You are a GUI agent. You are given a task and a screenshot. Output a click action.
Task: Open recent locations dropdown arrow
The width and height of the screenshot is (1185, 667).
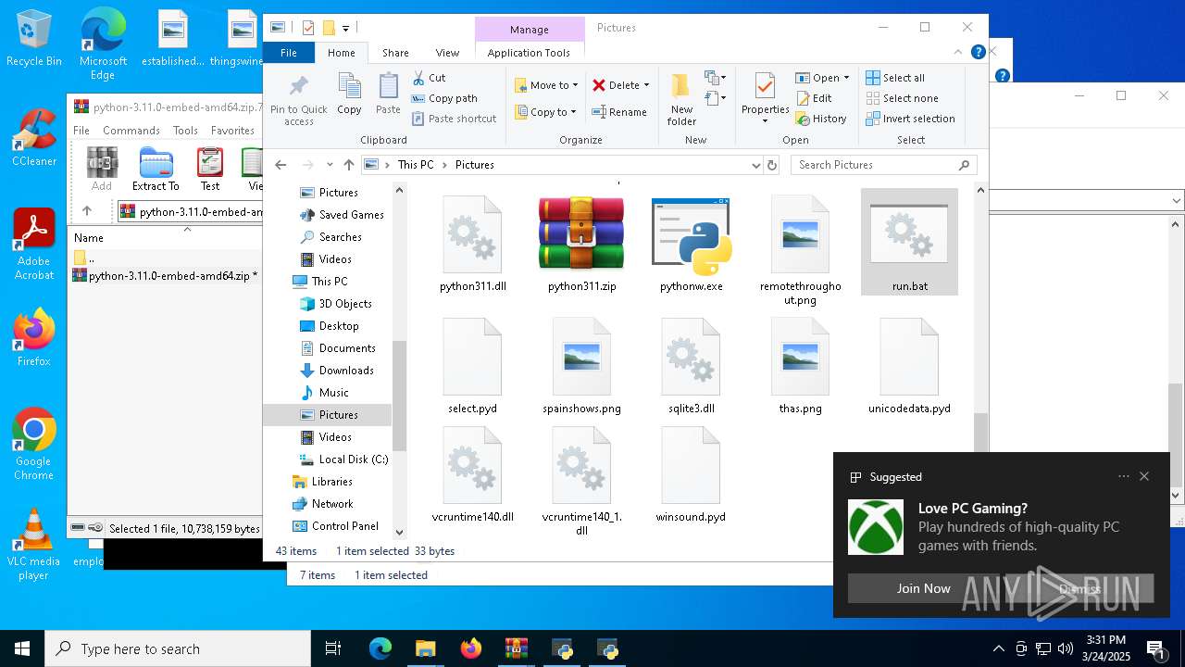[330, 165]
